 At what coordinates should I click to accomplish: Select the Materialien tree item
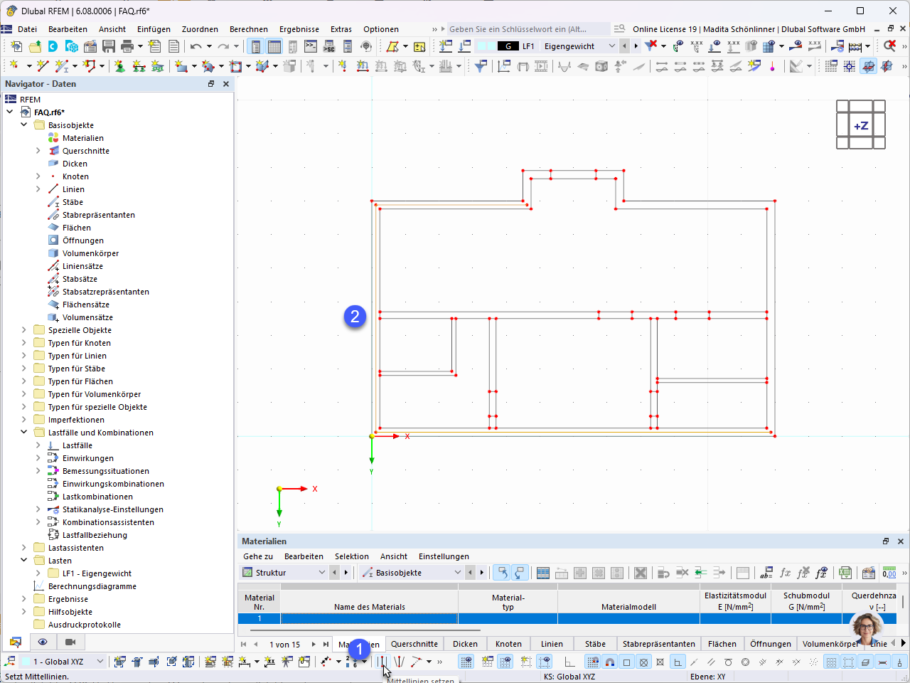[x=83, y=138]
